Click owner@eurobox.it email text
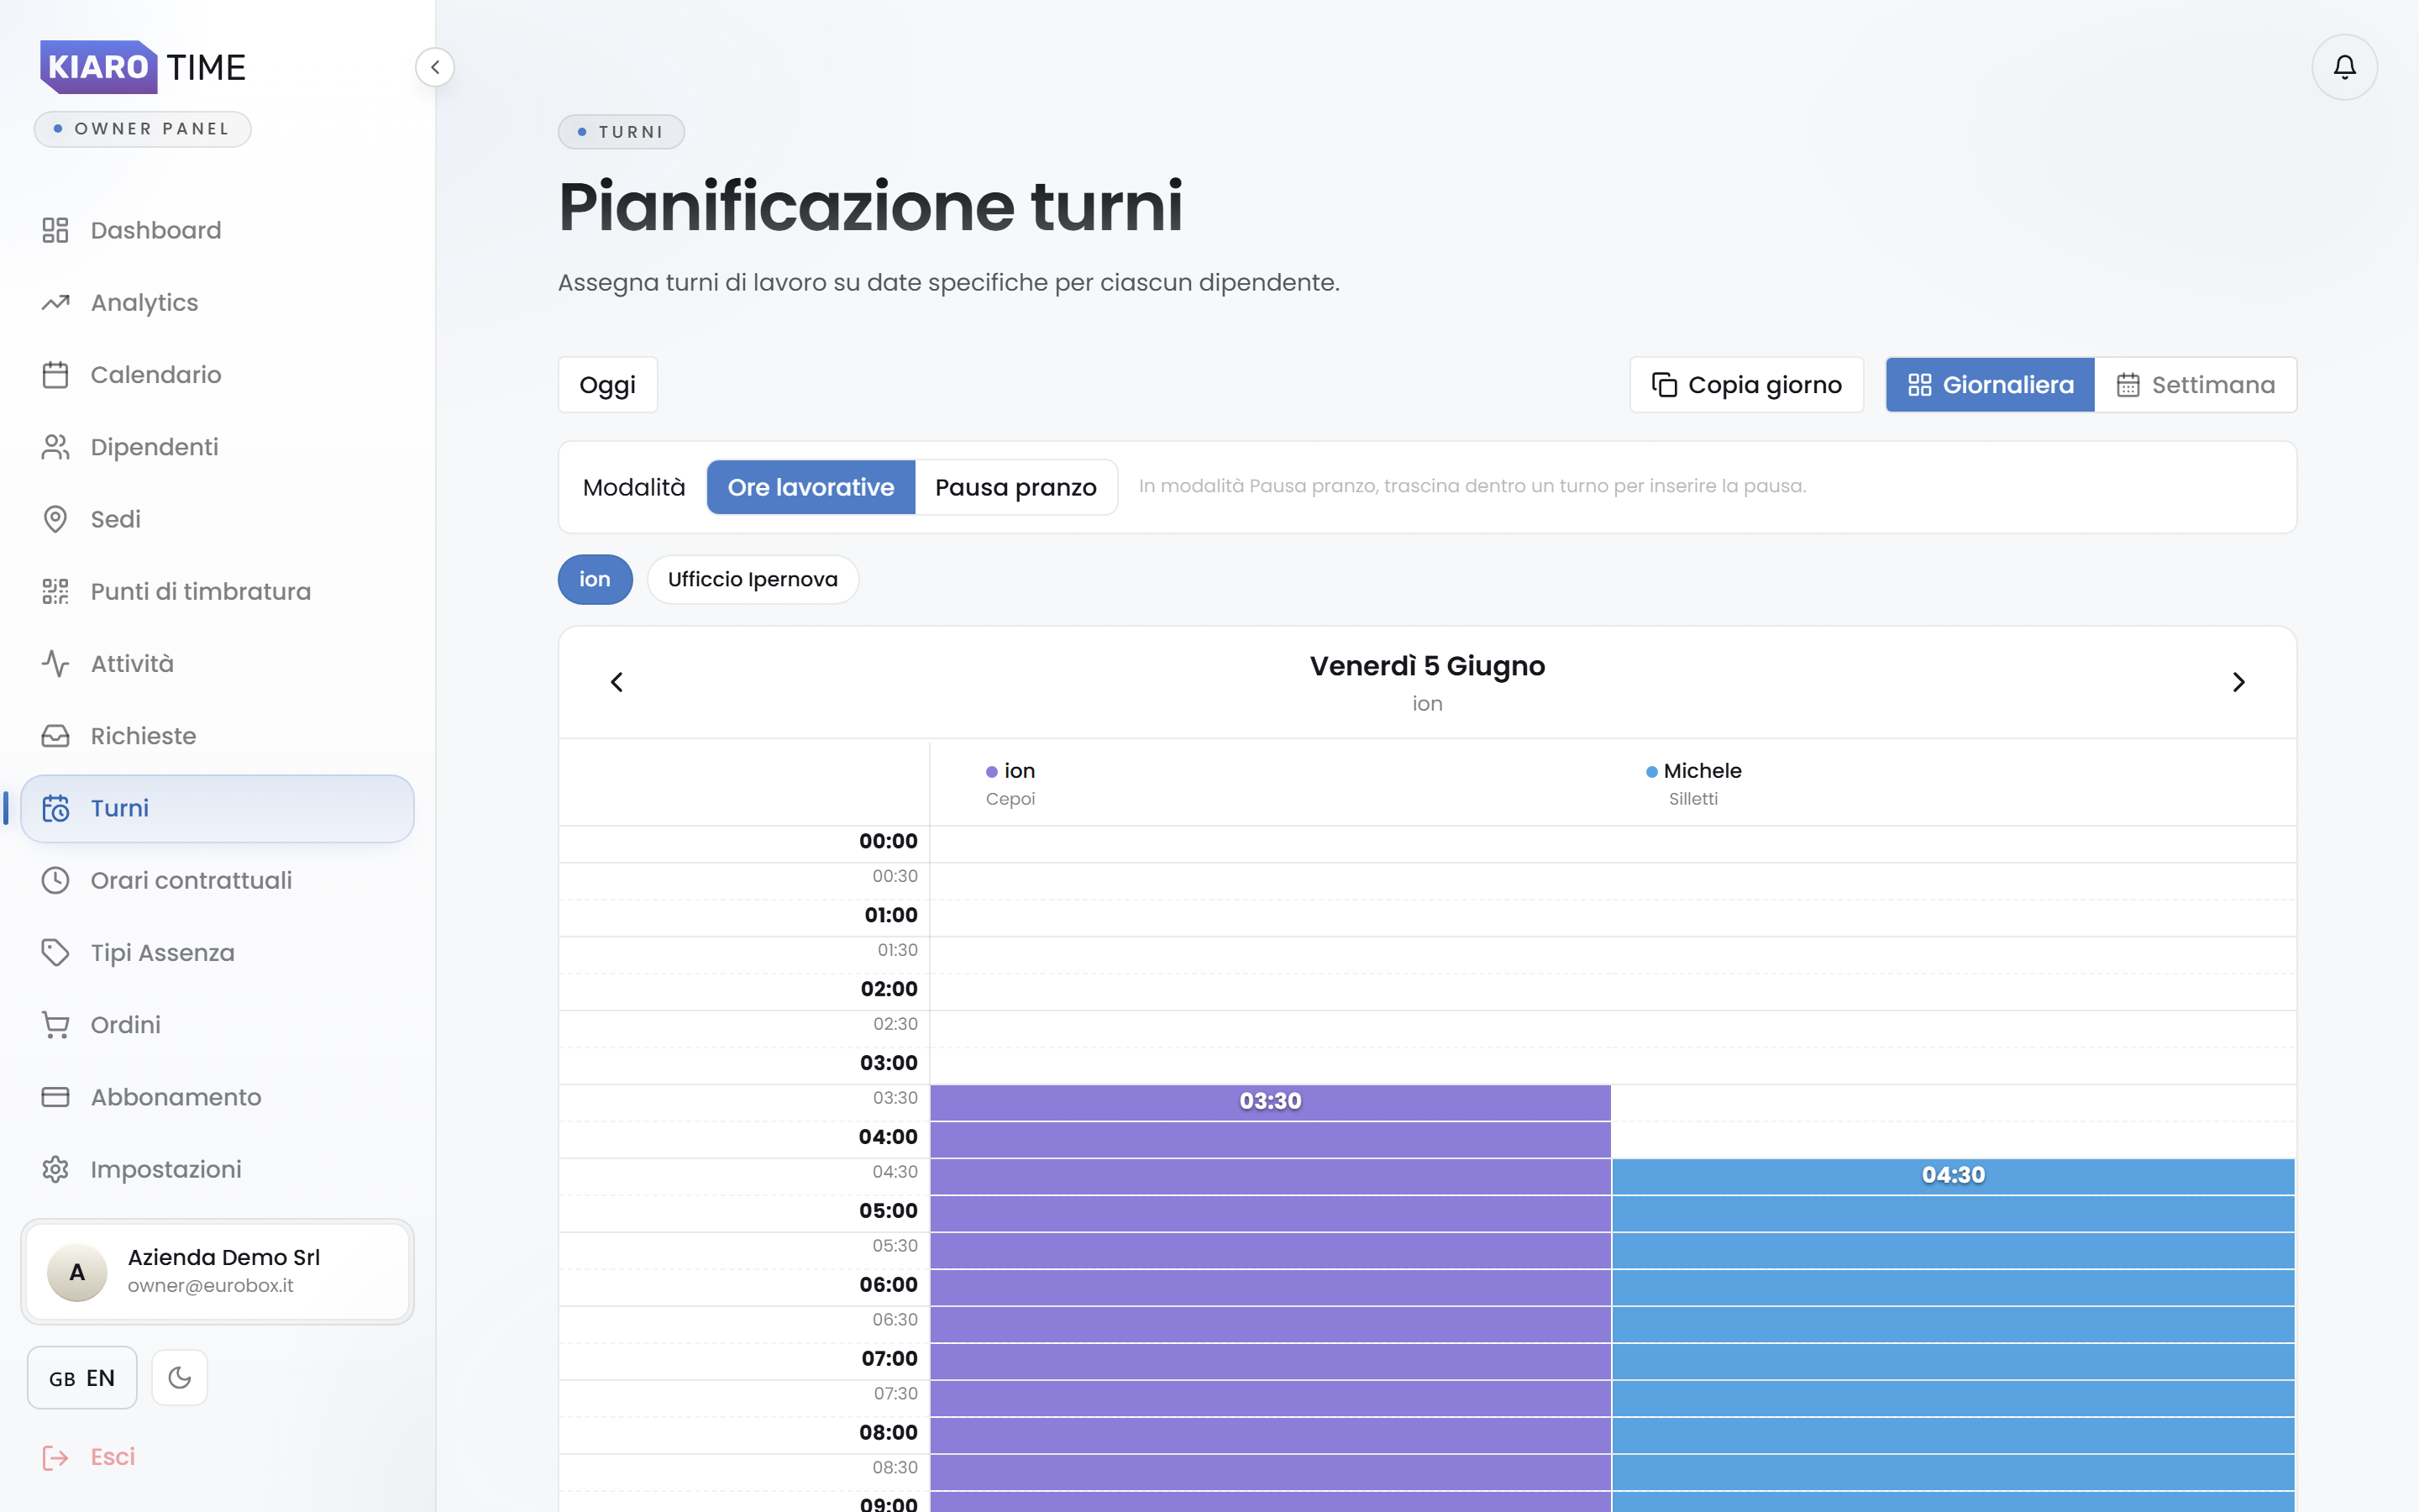 pos(211,1286)
